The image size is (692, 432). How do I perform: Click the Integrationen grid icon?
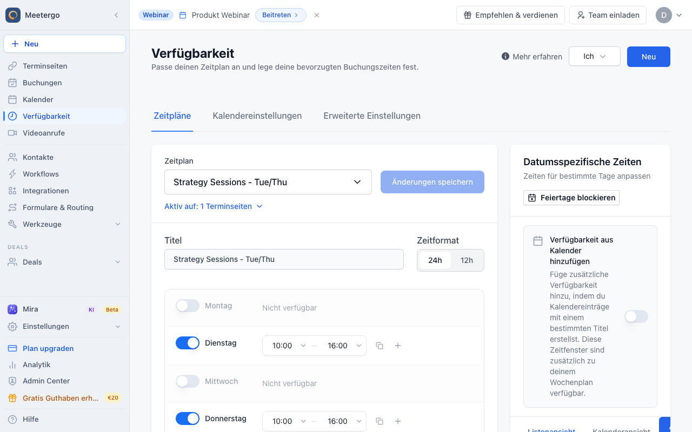tap(12, 191)
